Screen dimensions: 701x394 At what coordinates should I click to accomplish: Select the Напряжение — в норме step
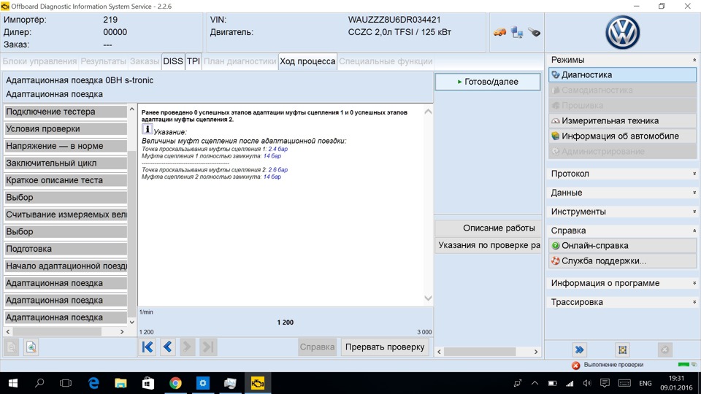pyautogui.click(x=66, y=146)
